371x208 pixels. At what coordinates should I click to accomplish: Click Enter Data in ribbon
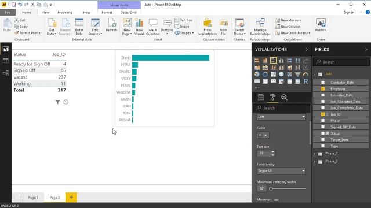79,27
